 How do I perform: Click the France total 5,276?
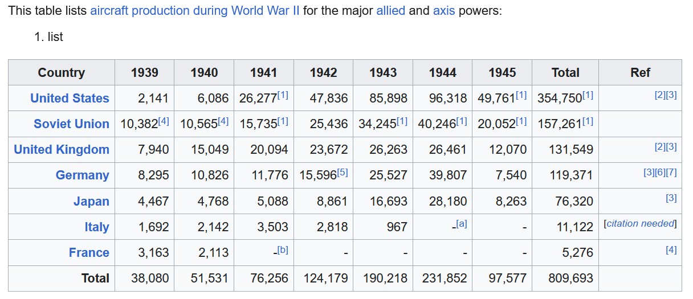coord(577,252)
